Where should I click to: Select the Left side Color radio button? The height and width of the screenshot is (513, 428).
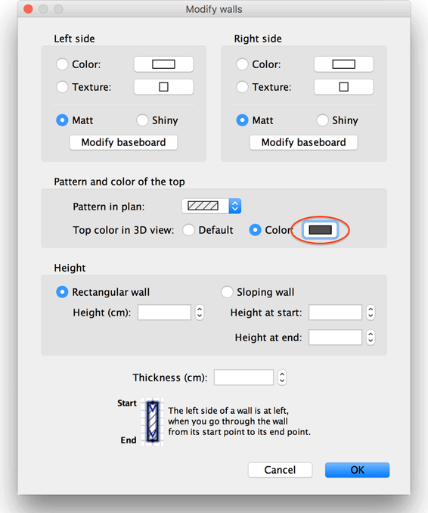[x=62, y=64]
